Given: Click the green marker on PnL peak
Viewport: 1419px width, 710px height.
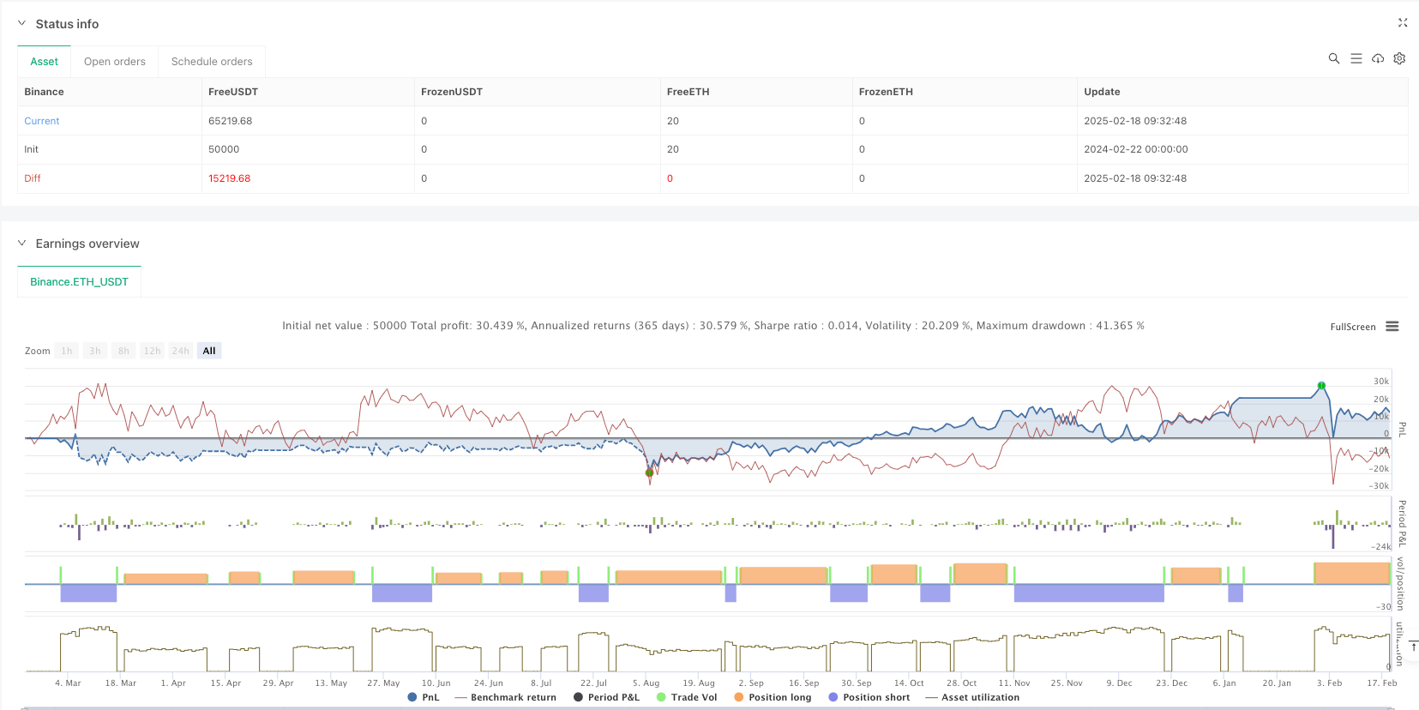Looking at the screenshot, I should tap(1321, 386).
